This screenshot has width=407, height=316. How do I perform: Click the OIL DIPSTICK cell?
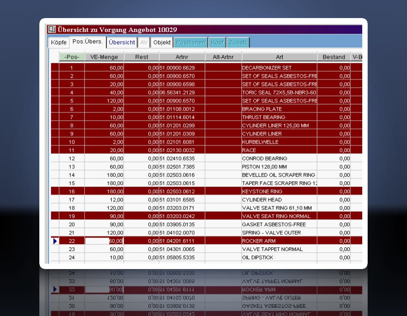[x=279, y=258]
